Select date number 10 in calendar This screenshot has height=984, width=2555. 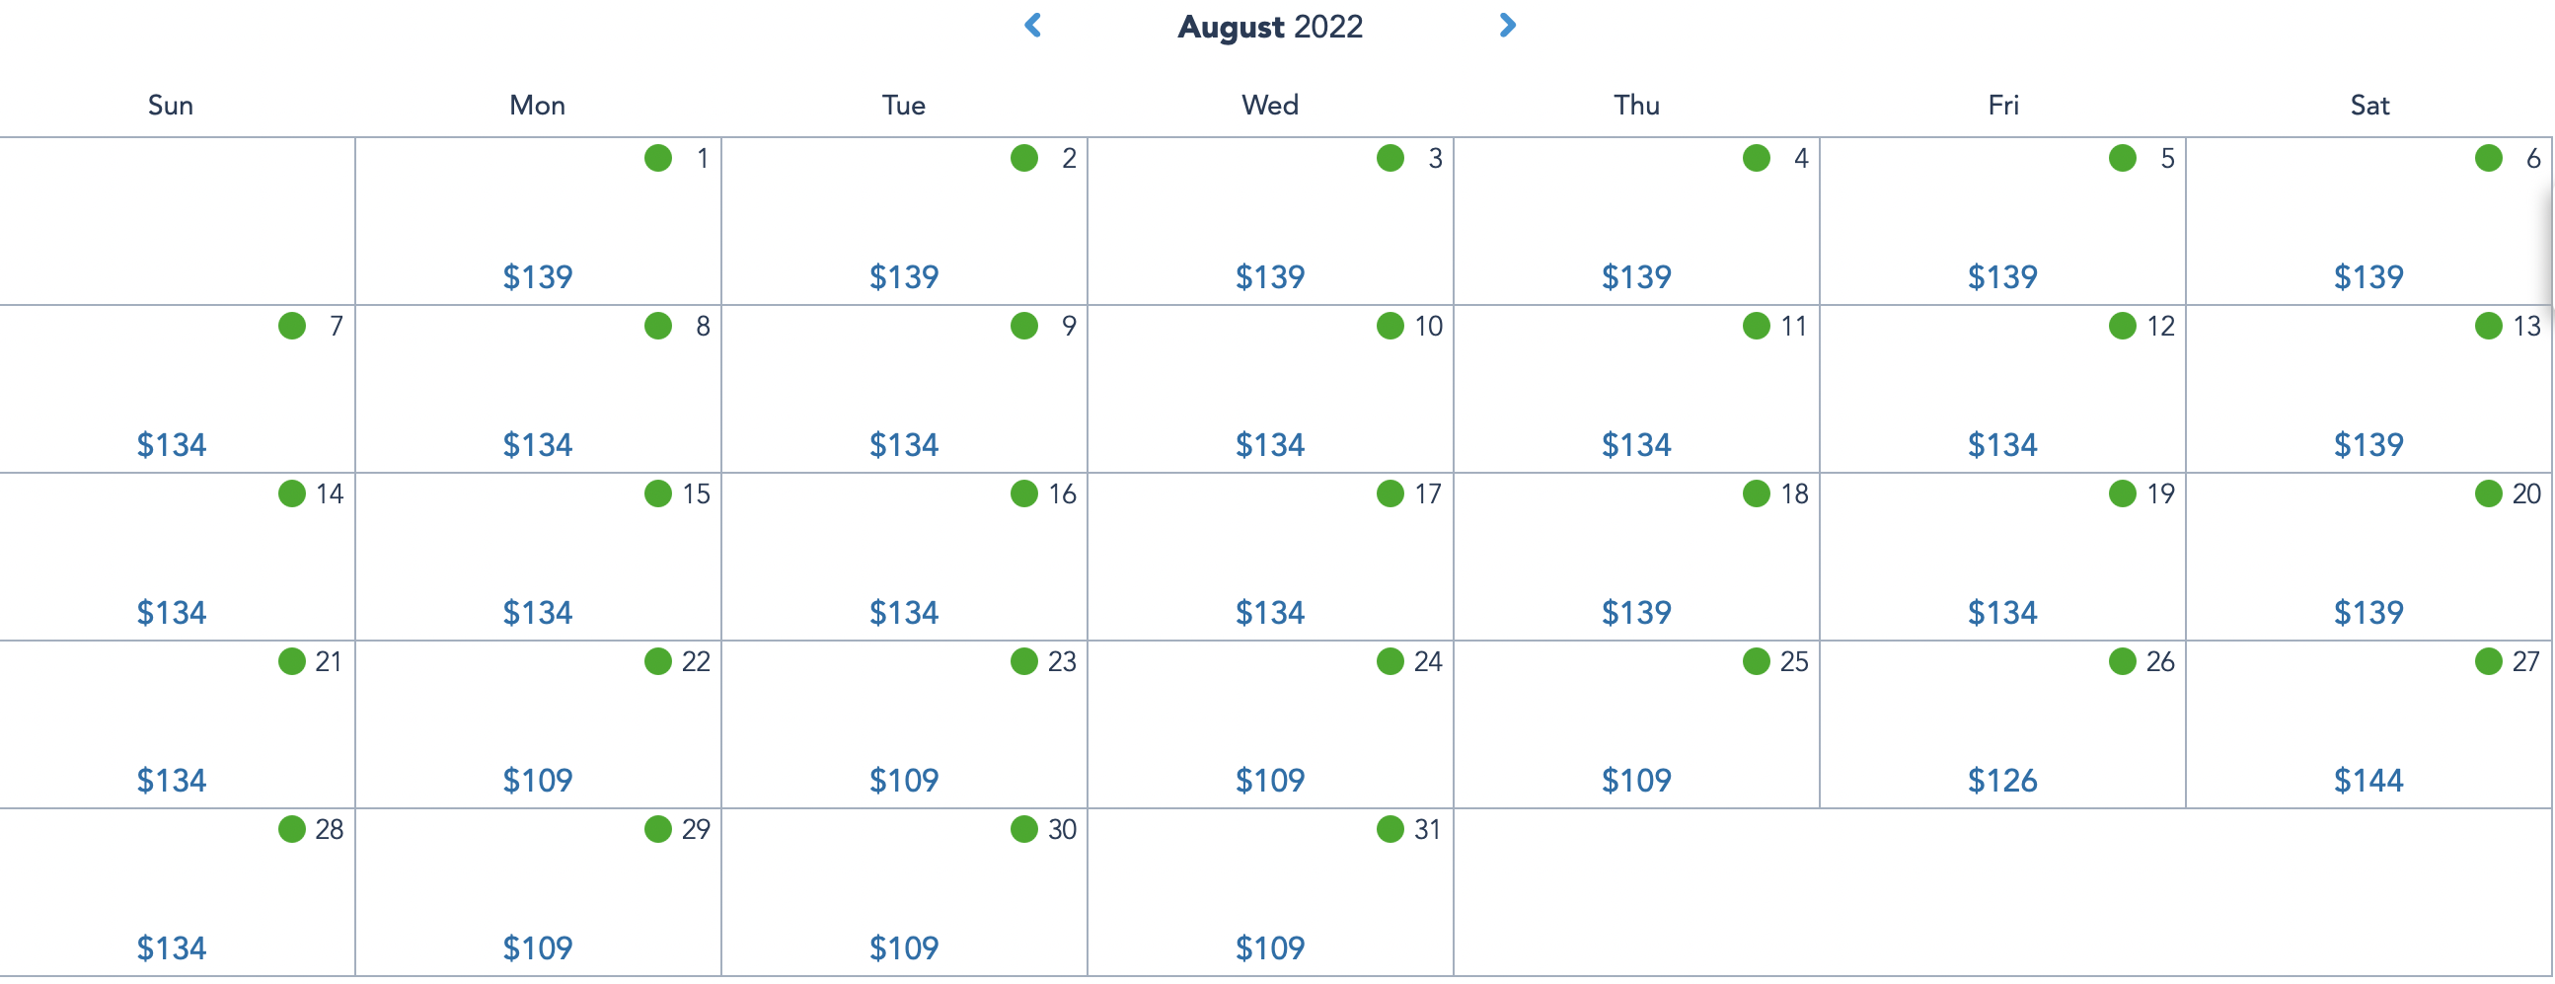tap(1427, 327)
